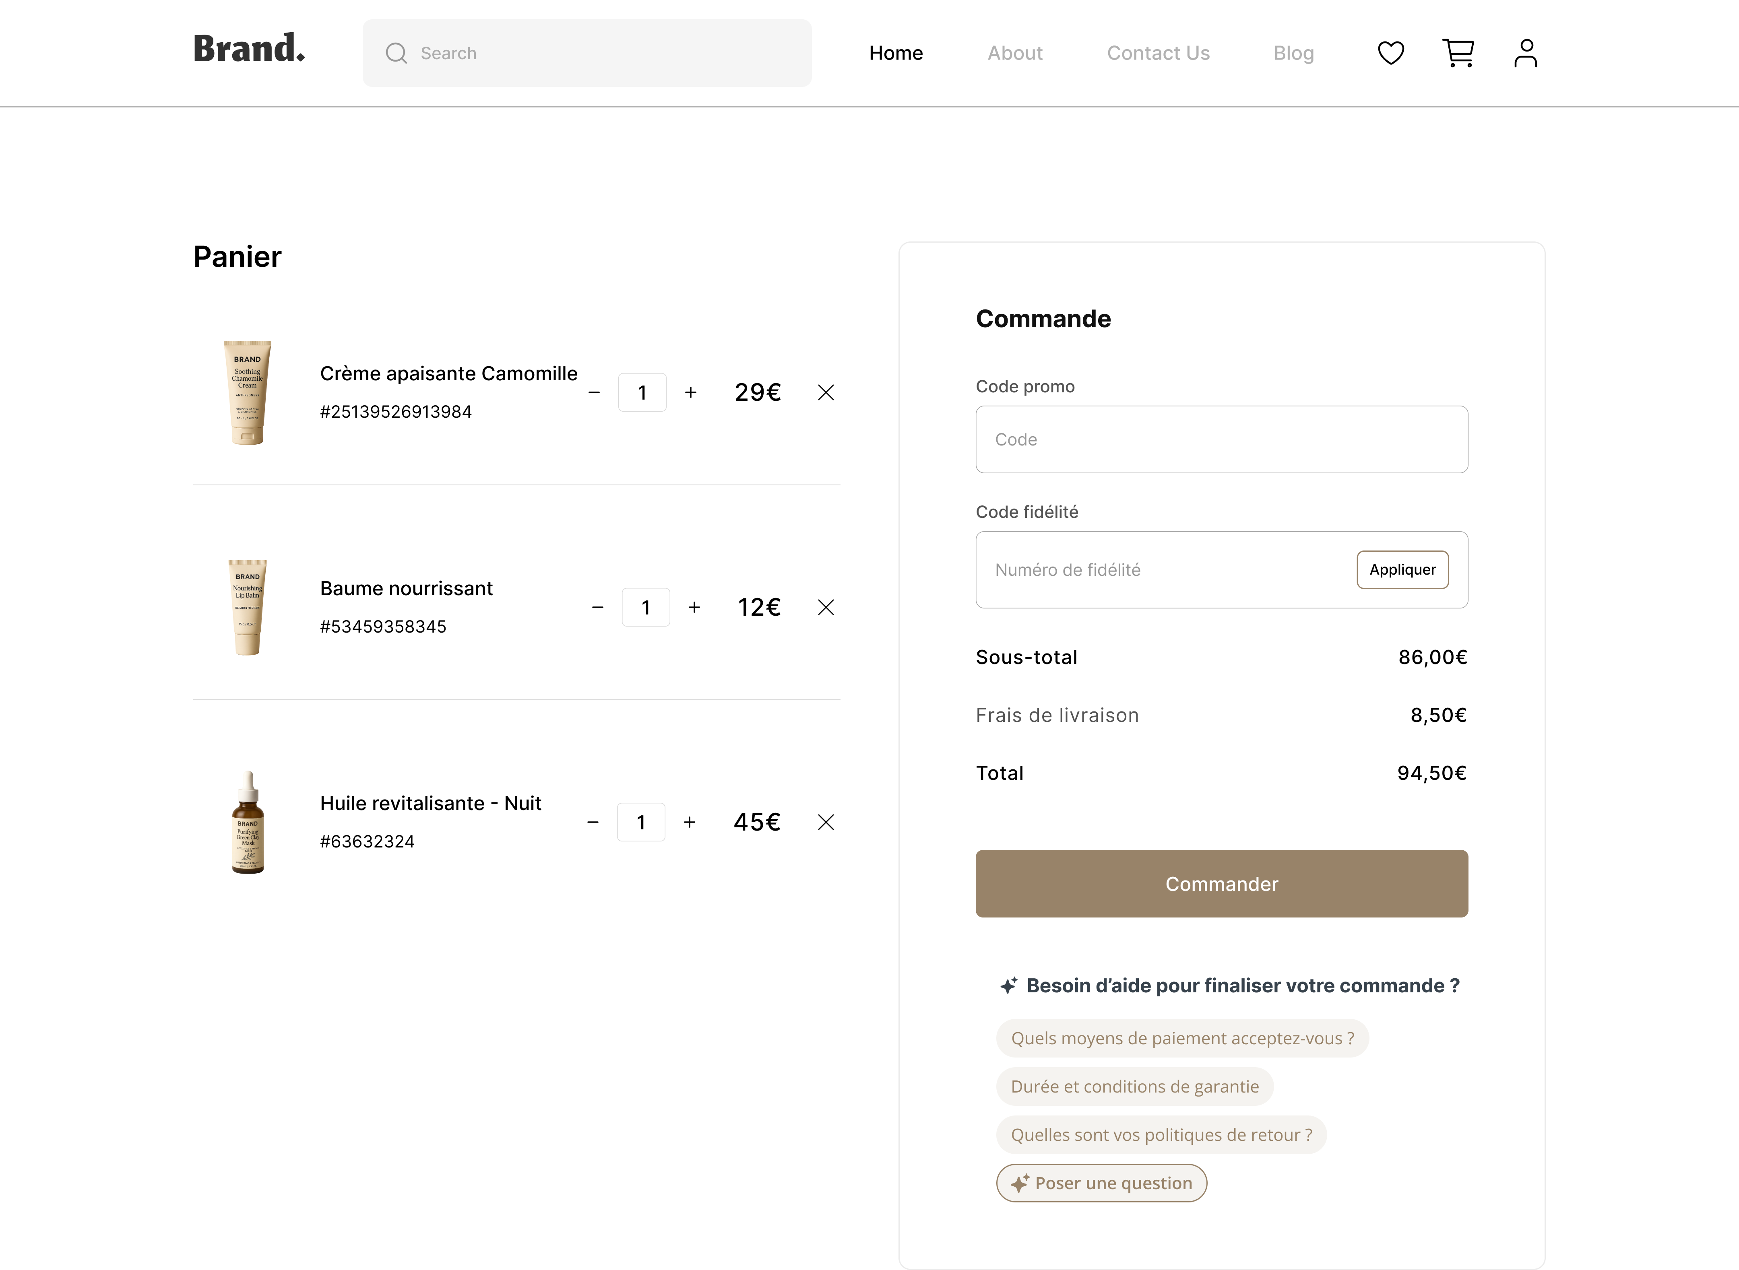Increase quantity of Crème apaisante Camomille

click(x=691, y=393)
